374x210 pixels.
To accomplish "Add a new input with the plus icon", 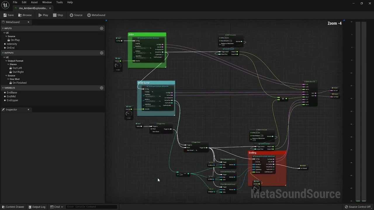I will click(102, 28).
